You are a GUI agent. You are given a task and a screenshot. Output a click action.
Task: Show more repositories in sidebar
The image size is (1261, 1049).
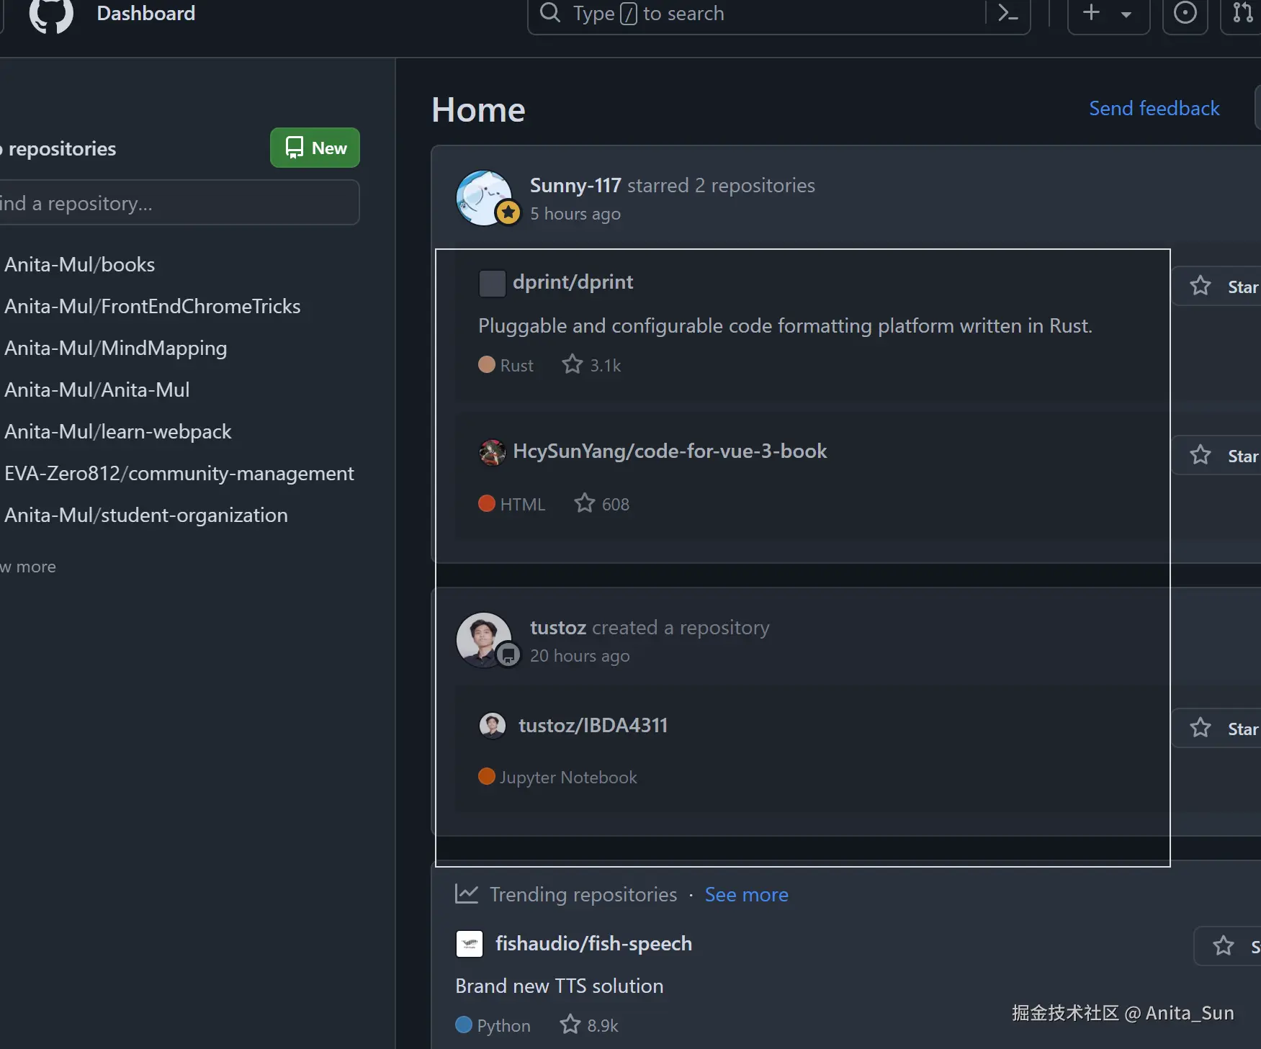pyautogui.click(x=28, y=567)
